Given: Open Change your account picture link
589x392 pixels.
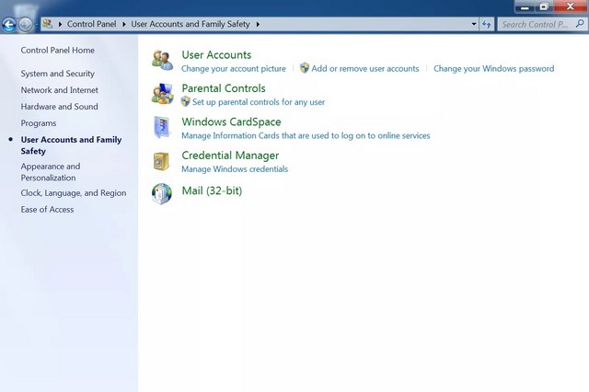Looking at the screenshot, I should (234, 69).
